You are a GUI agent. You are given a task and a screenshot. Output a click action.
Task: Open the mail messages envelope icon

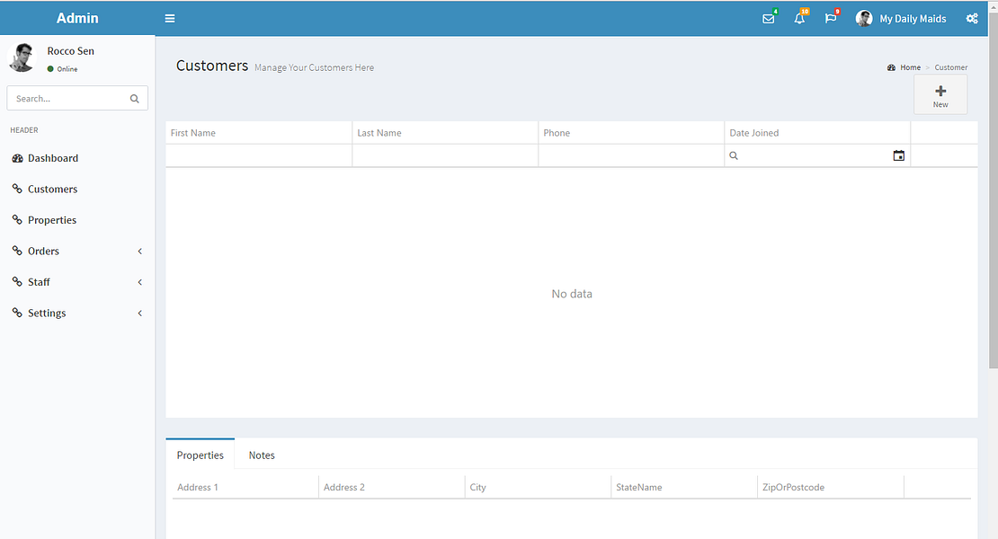(768, 19)
